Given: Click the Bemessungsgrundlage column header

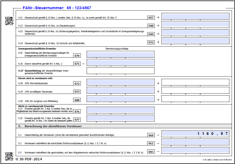Looking at the screenshot, I should coord(117,49).
